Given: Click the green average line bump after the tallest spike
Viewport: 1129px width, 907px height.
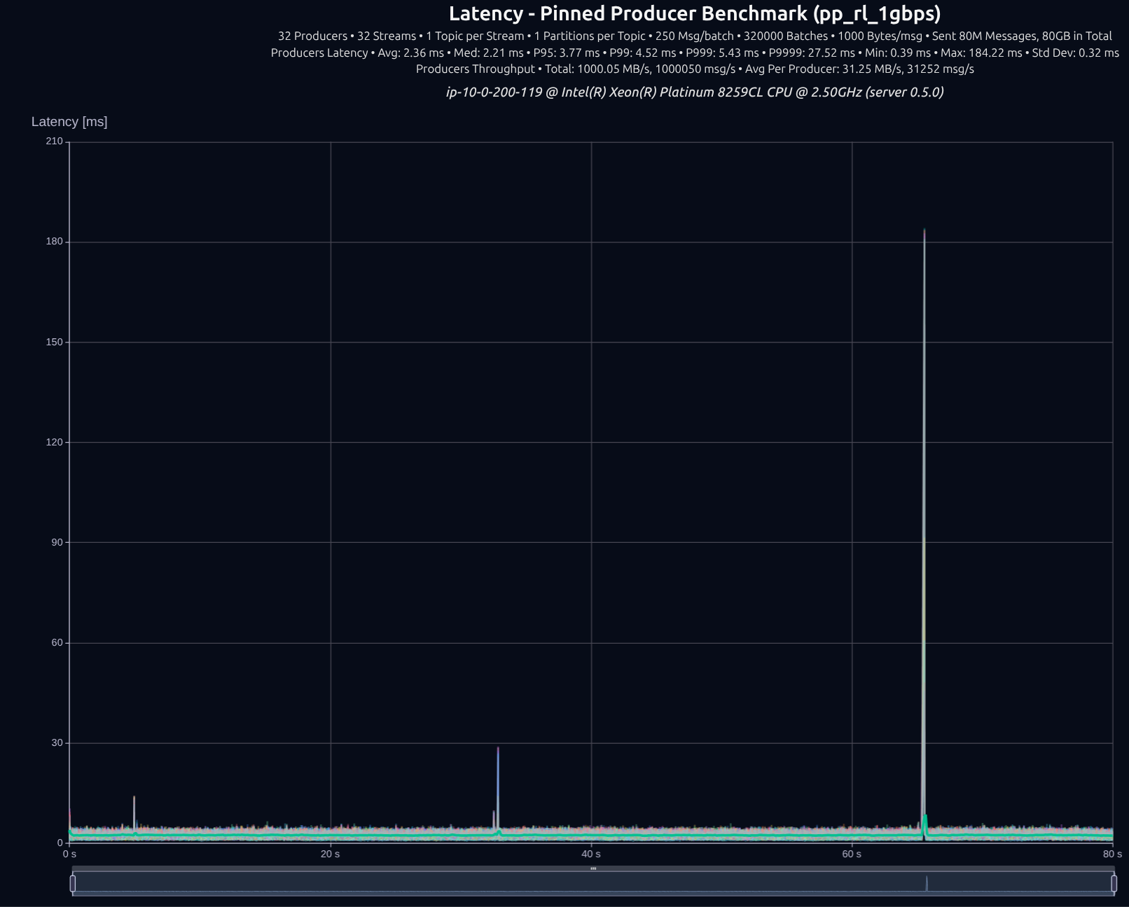Looking at the screenshot, I should click(x=925, y=818).
